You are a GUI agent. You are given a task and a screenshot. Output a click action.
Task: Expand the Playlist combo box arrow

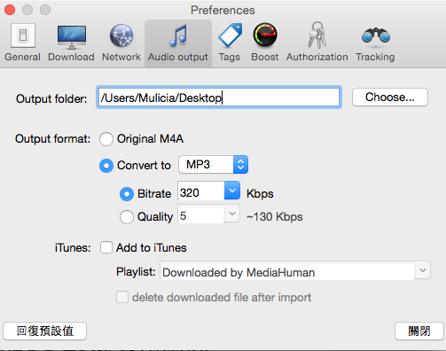(423, 270)
